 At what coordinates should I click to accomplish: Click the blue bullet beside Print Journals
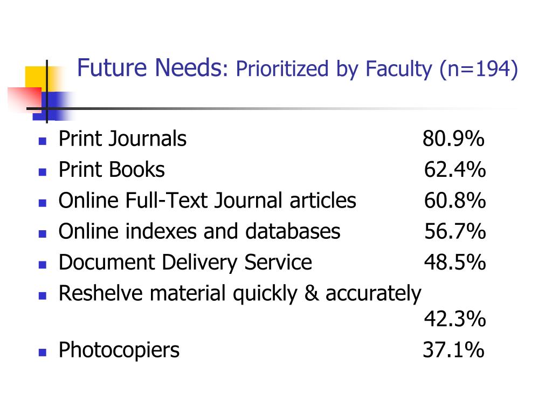[x=43, y=142]
